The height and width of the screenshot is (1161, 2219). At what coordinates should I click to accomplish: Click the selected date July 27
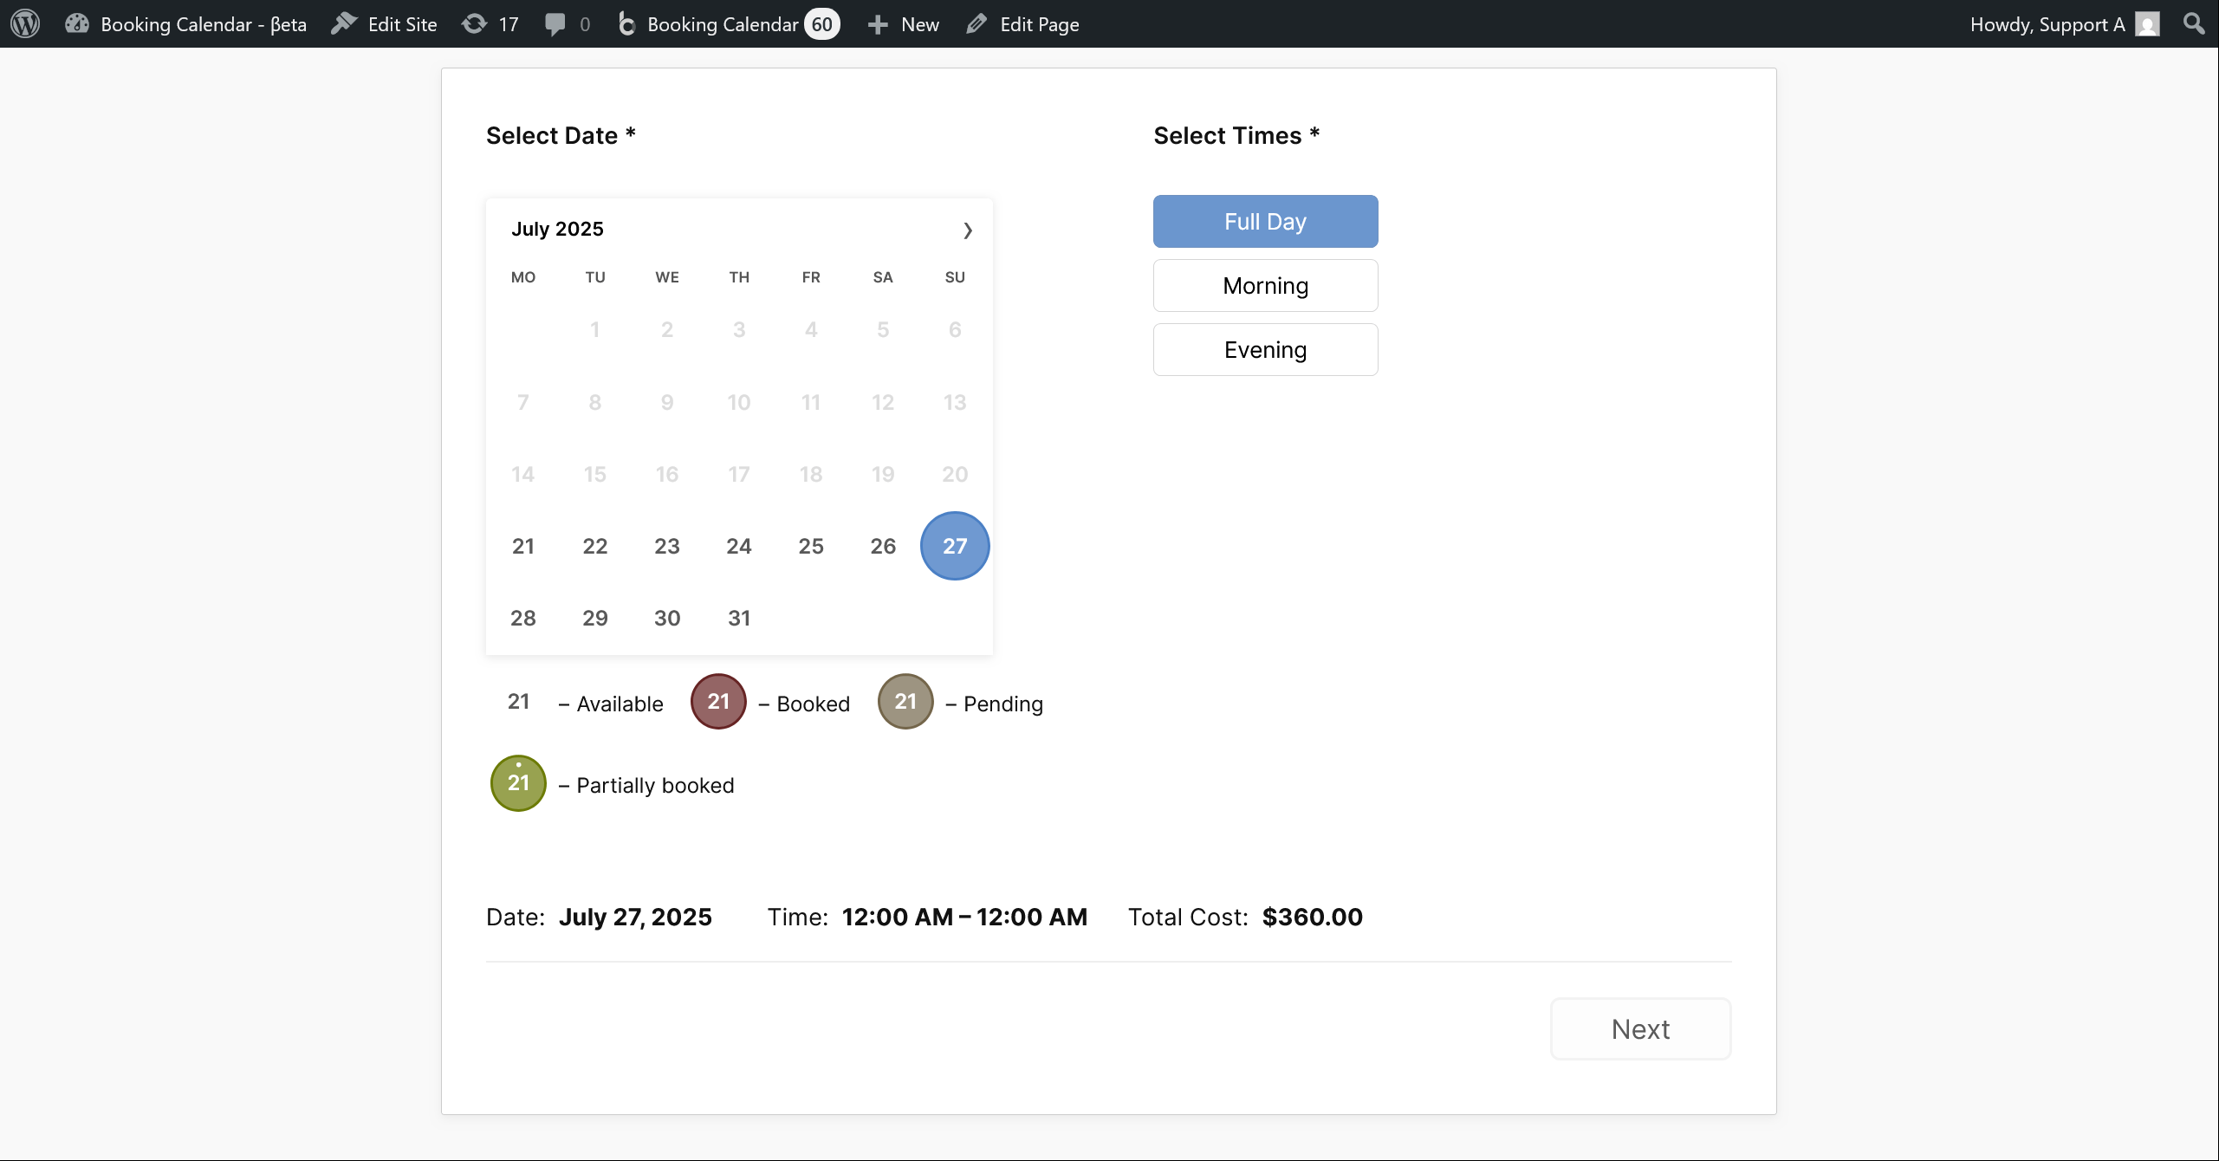click(x=954, y=546)
